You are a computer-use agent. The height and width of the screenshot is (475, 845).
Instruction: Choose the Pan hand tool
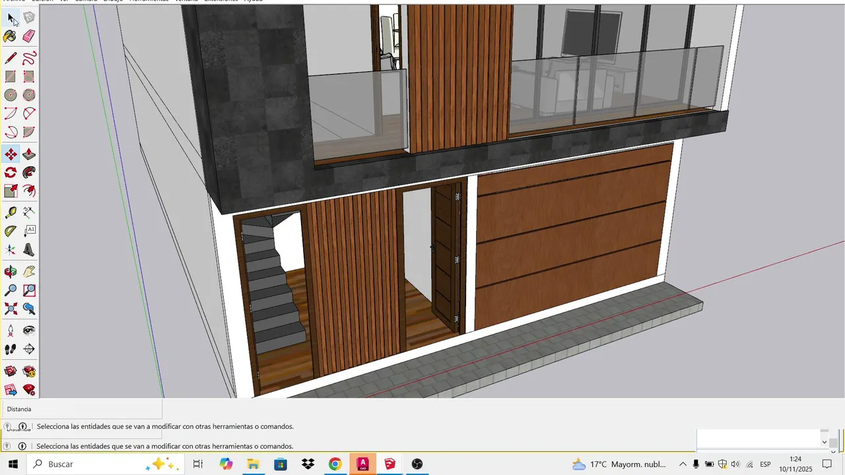(29, 272)
